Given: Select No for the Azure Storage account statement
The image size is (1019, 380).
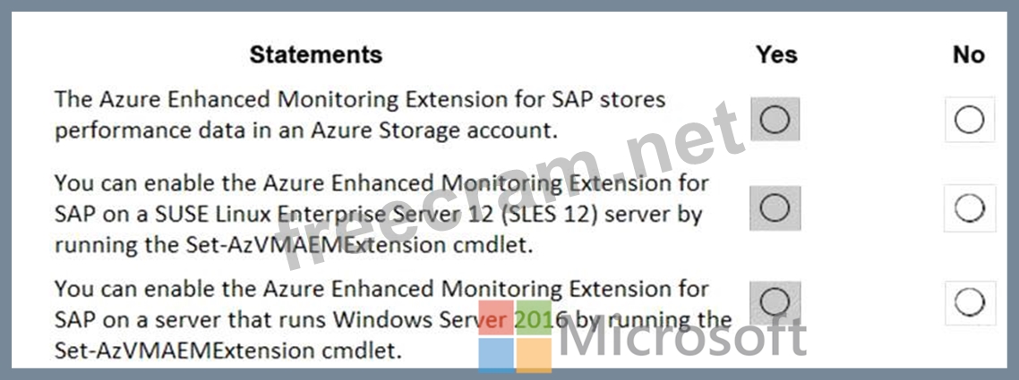Looking at the screenshot, I should click(969, 120).
